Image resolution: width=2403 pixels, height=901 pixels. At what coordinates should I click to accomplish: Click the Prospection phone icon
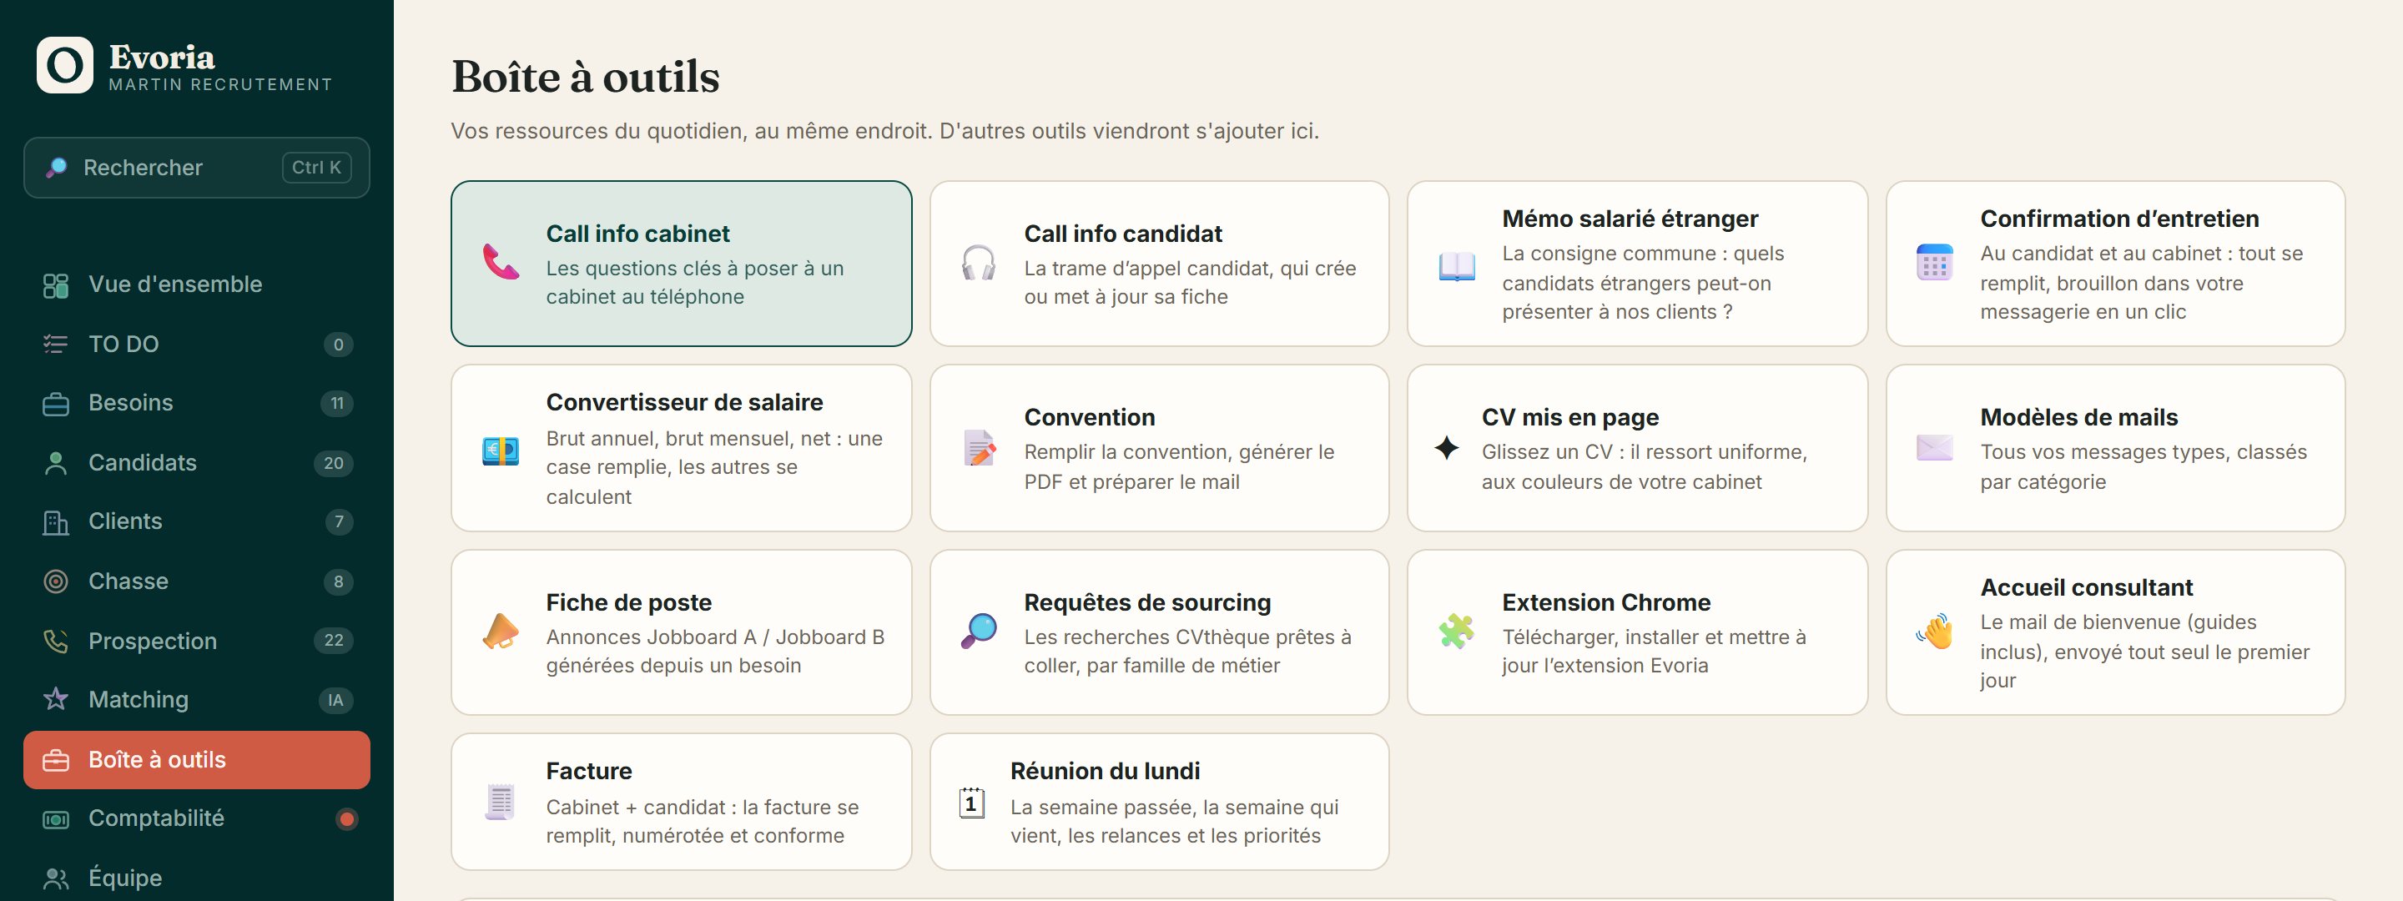(x=56, y=641)
